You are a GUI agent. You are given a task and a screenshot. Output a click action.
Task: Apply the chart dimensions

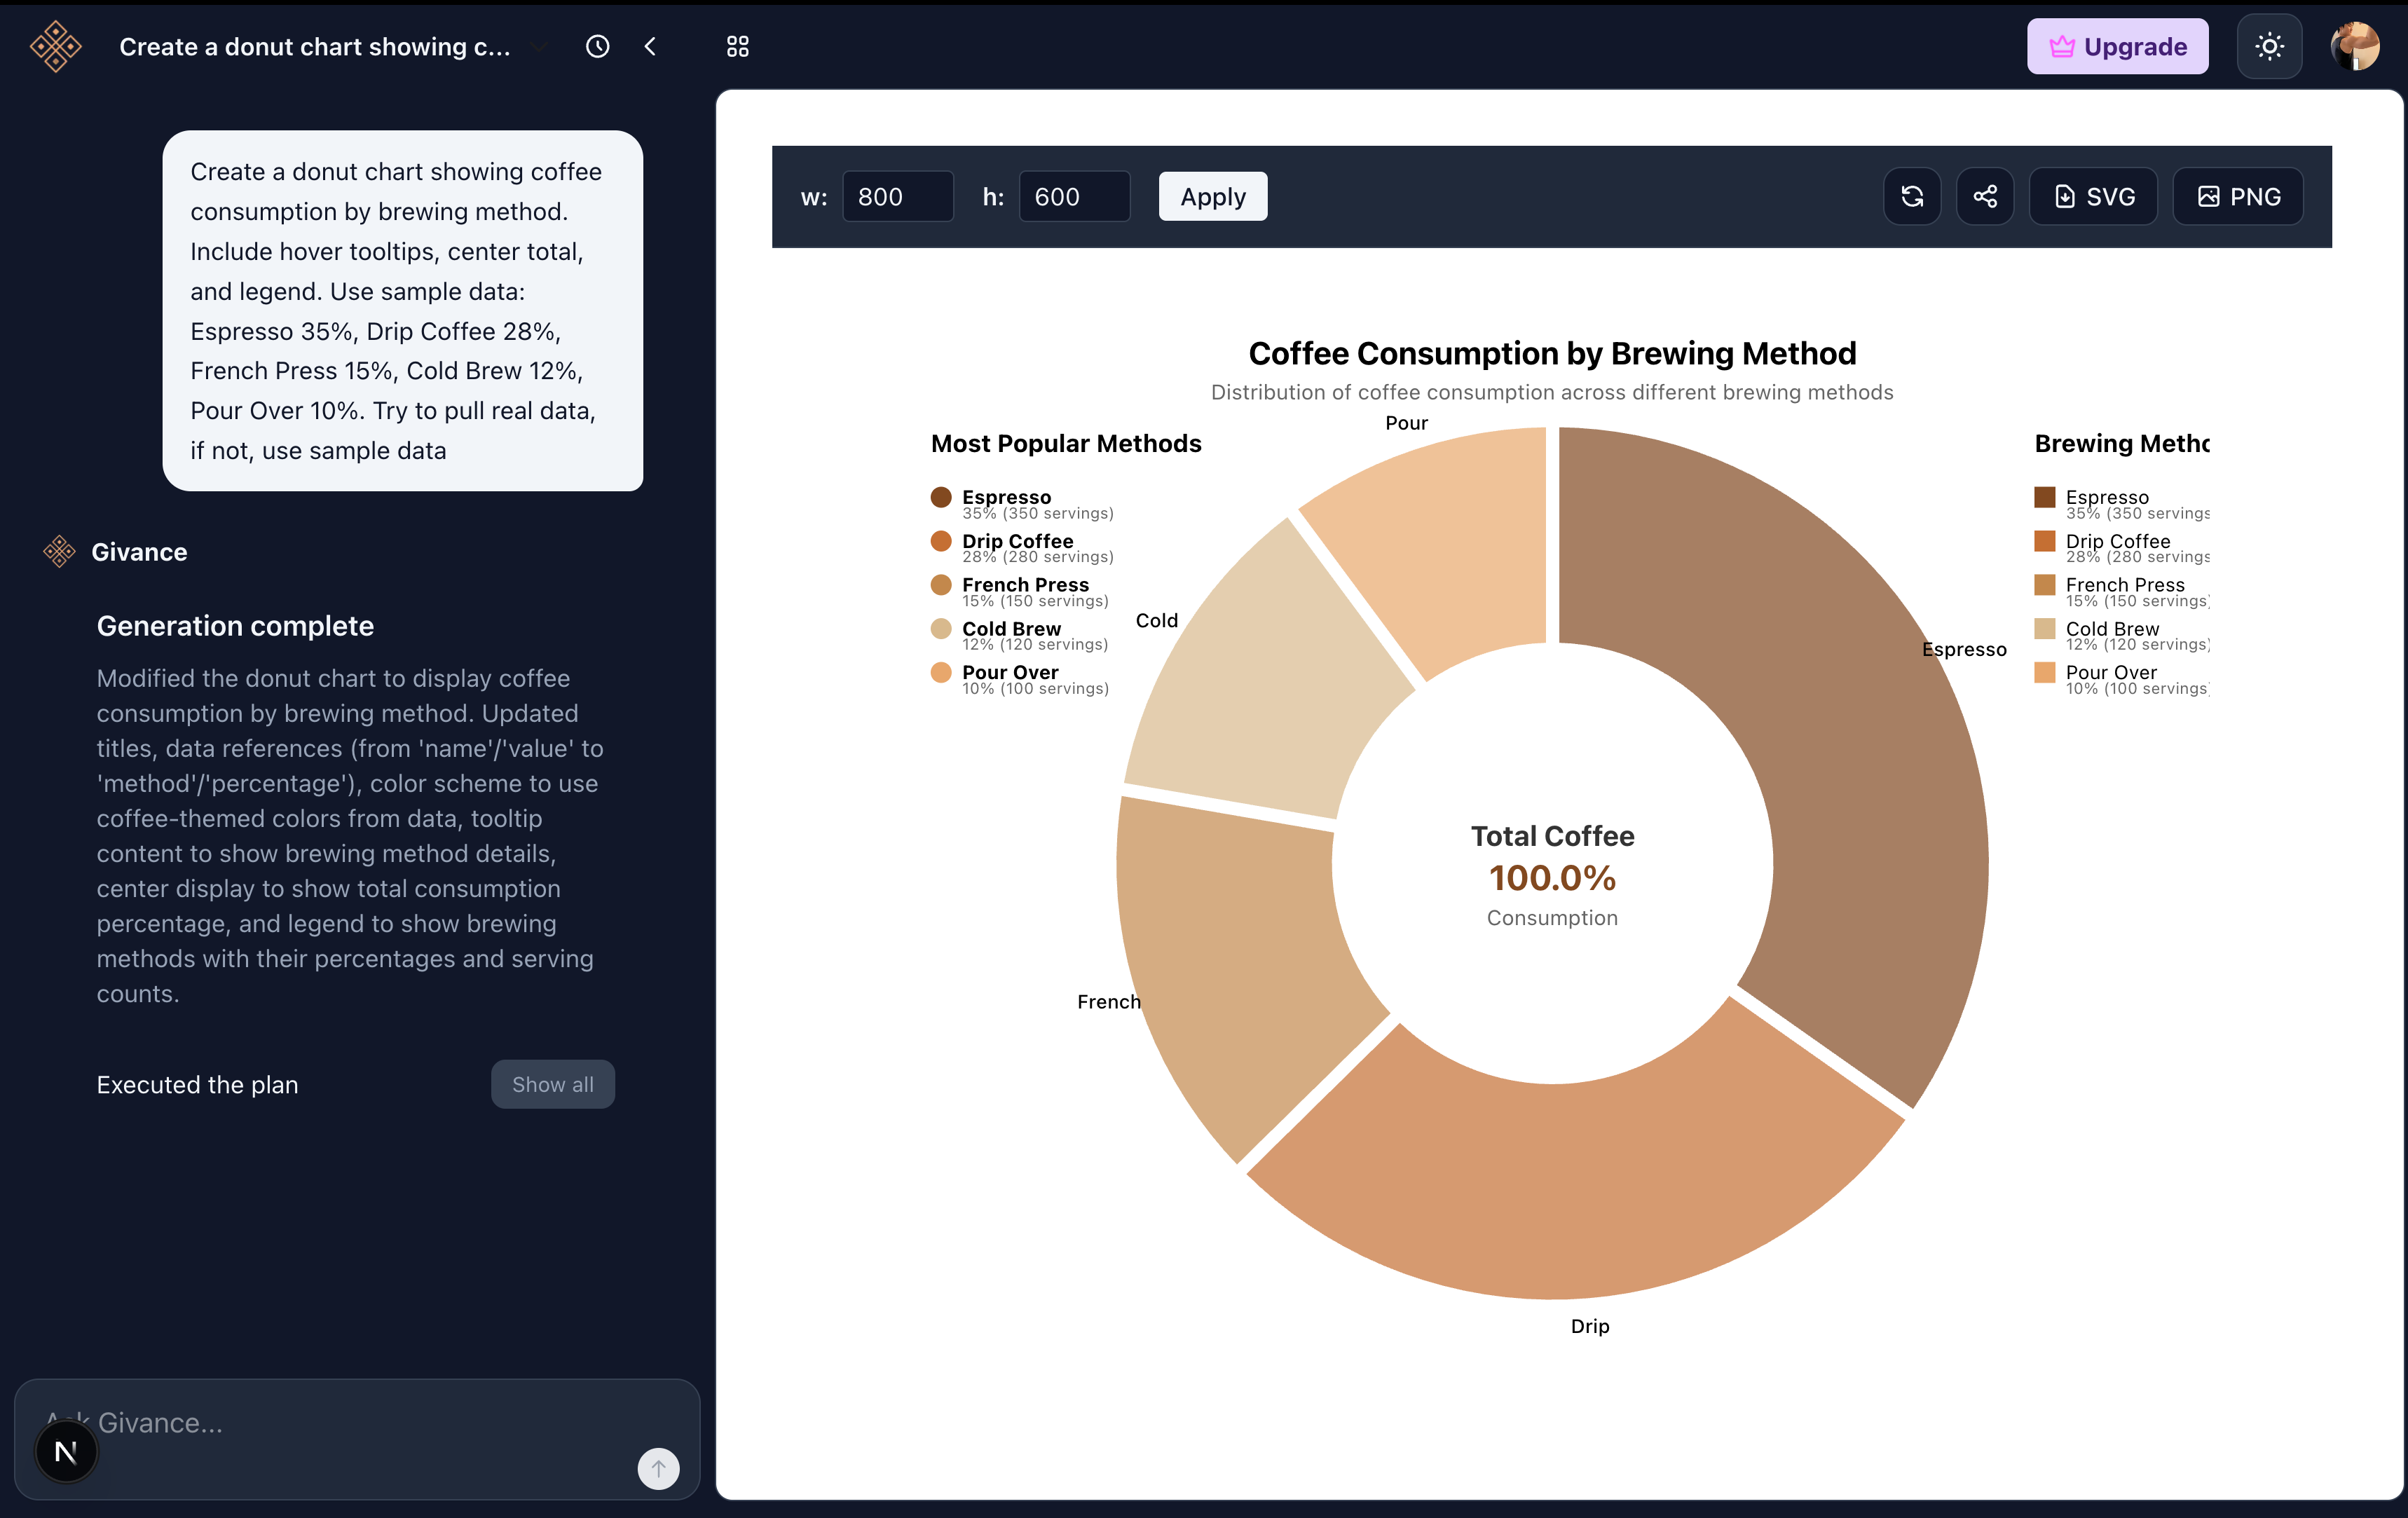(1212, 197)
